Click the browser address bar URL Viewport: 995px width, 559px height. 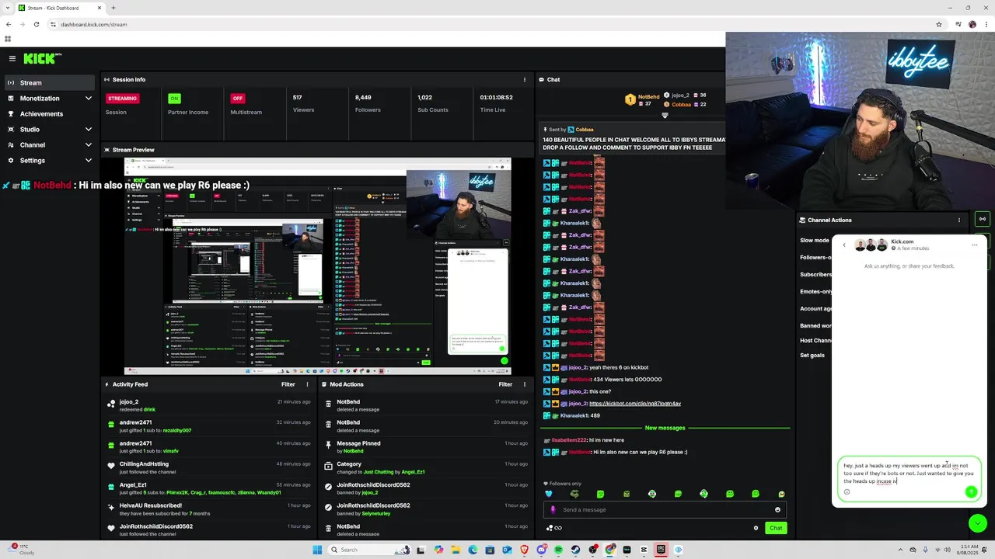pos(94,24)
